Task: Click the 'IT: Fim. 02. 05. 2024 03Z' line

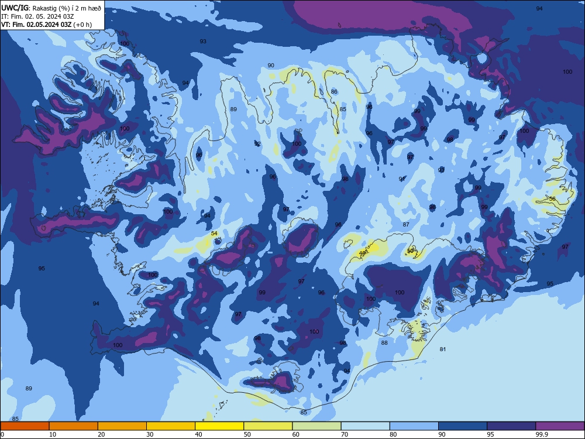Action: [37, 16]
